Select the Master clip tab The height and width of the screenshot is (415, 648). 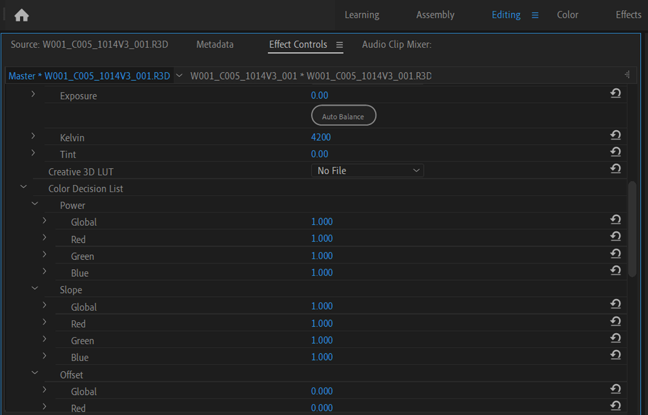pyautogui.click(x=89, y=76)
